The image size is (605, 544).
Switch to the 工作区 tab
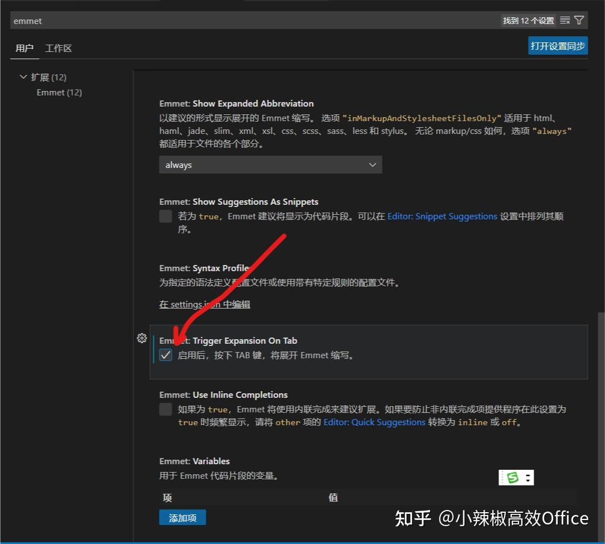click(x=58, y=48)
